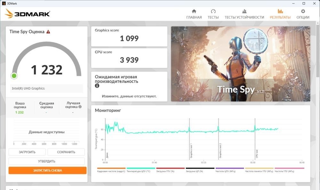This screenshot has height=190, width=320.
Task: Click Данные недоступны chart text
Action: pos(46,132)
